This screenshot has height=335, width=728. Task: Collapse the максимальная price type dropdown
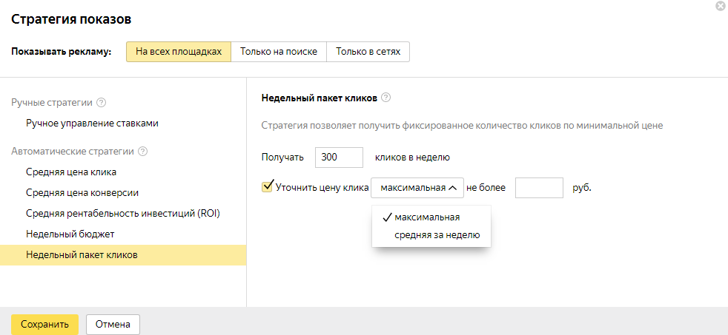(417, 188)
